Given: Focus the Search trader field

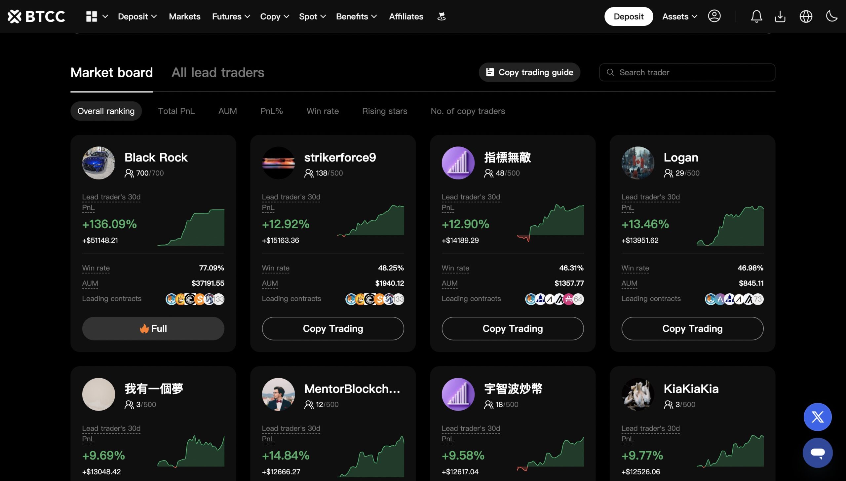Looking at the screenshot, I should click(x=687, y=72).
